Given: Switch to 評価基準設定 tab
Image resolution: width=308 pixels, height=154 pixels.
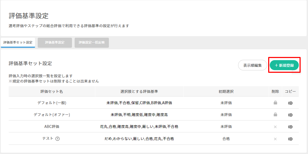Looking at the screenshot, I should coord(55,42).
